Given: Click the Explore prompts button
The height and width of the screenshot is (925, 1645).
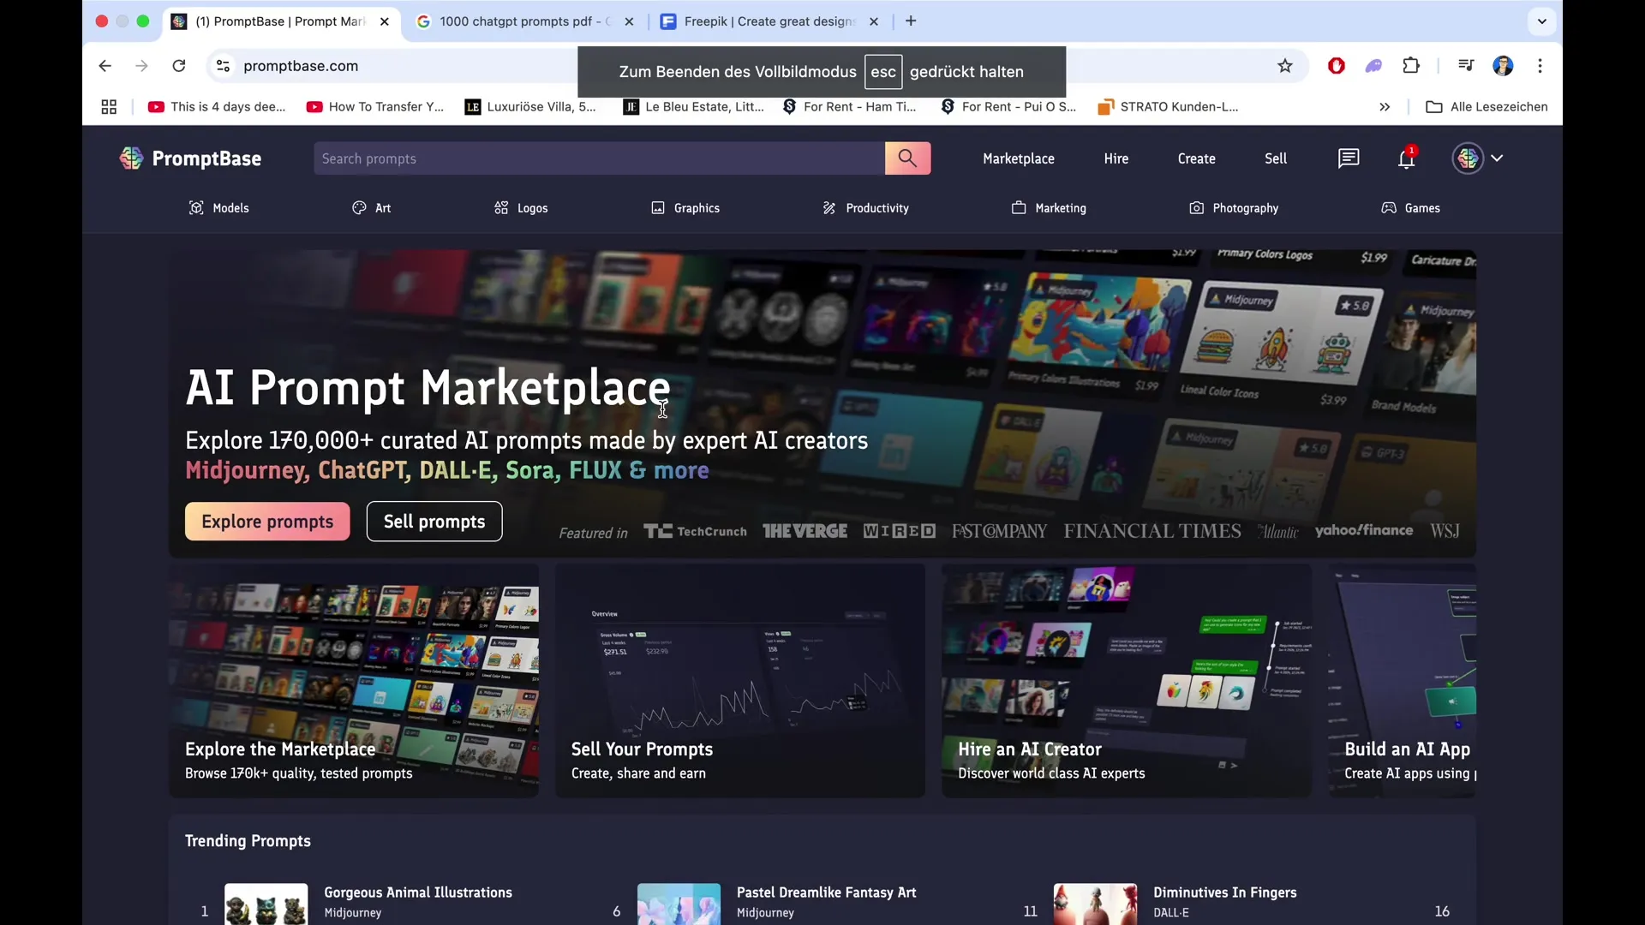Looking at the screenshot, I should pyautogui.click(x=267, y=522).
